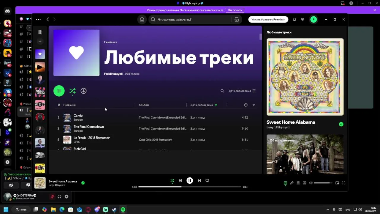Open the album link 'C'est Chic (2018 Remaster)'
This screenshot has width=380, height=214.
[x=155, y=140]
